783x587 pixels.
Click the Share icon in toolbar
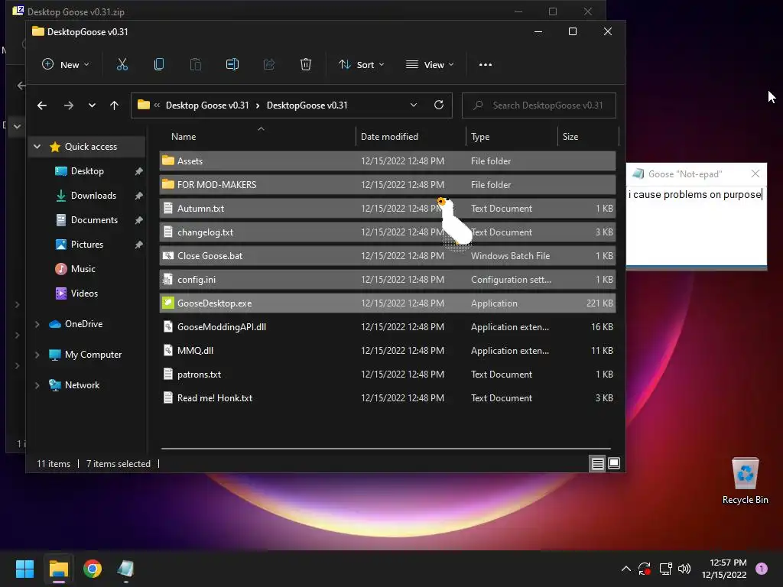pos(269,64)
